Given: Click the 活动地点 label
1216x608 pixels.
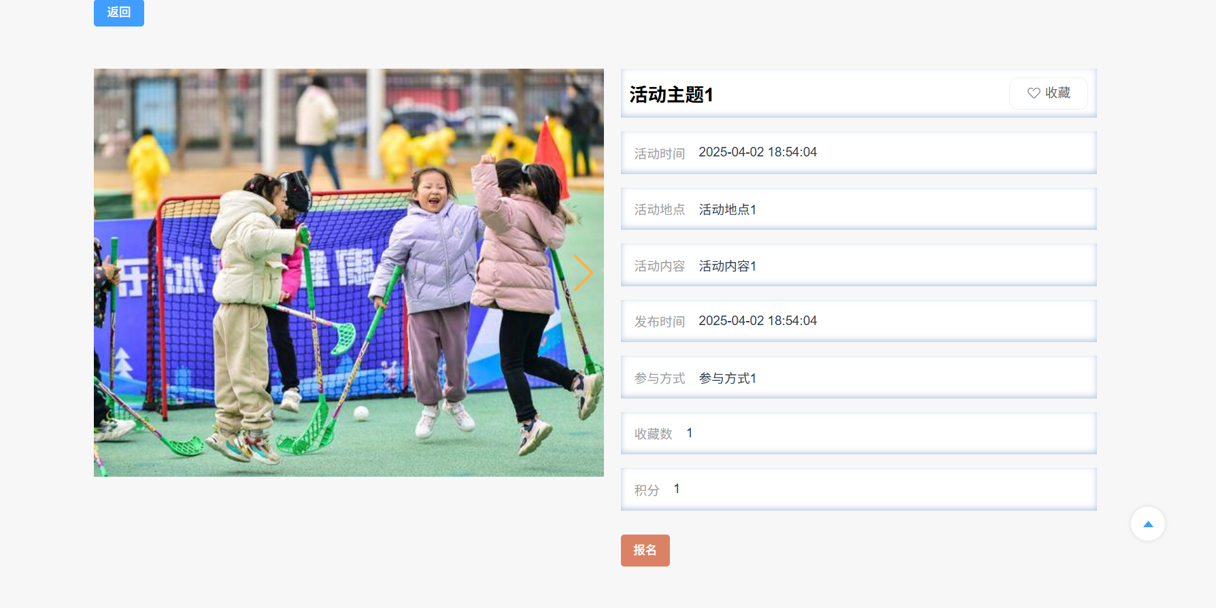Looking at the screenshot, I should (659, 209).
